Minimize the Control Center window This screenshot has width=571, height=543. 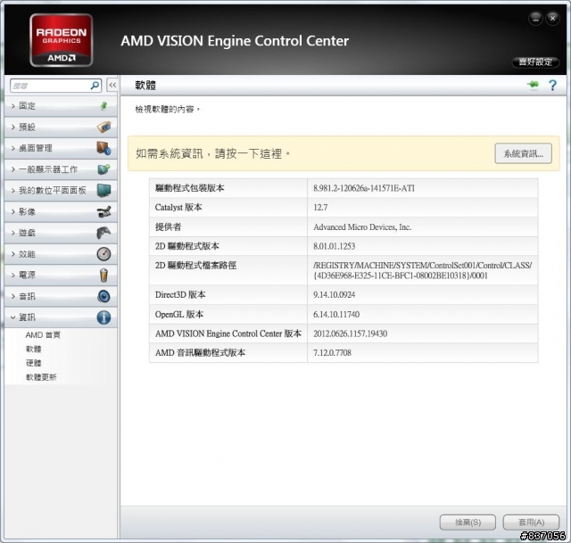point(535,18)
